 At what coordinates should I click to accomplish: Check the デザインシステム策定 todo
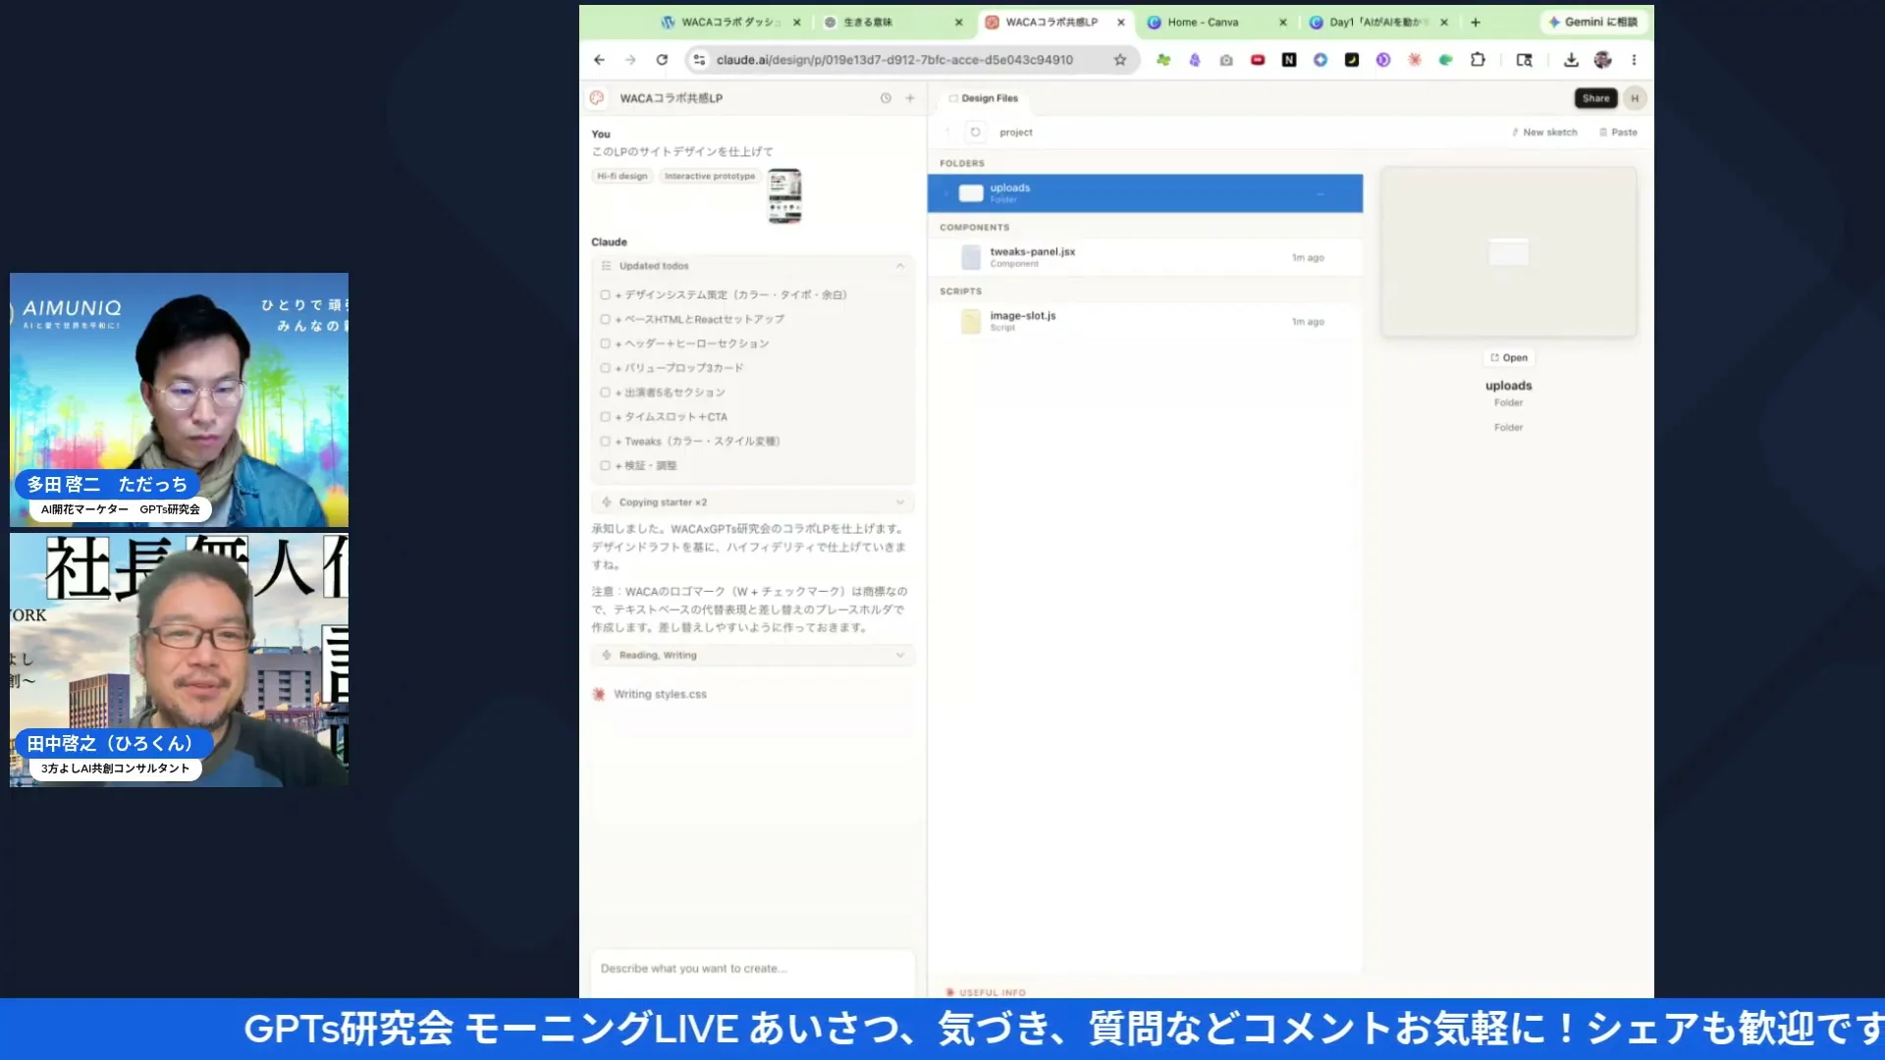point(606,294)
